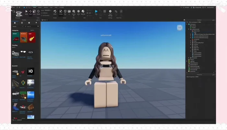This screenshot has height=130, width=227.
Task: Select Lighting service in Explorer
Action: tap(192, 61)
